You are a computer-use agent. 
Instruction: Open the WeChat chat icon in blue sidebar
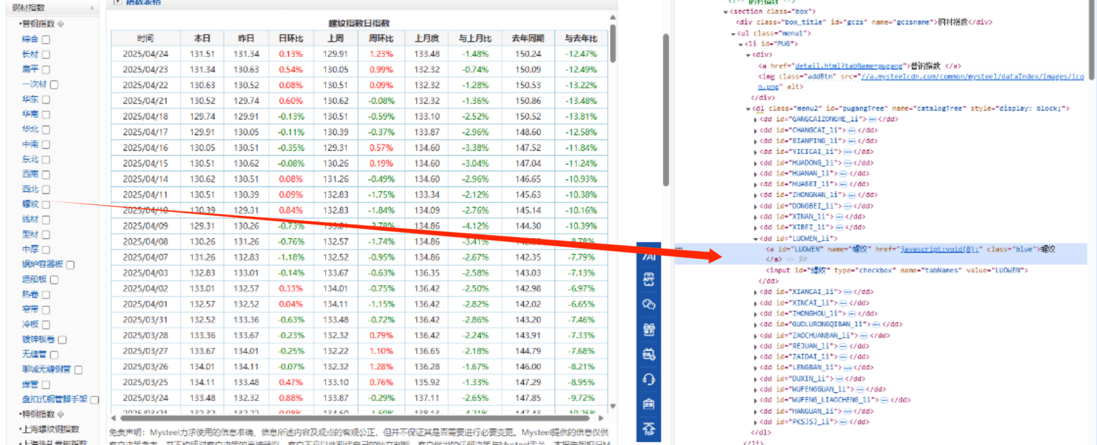[x=649, y=304]
